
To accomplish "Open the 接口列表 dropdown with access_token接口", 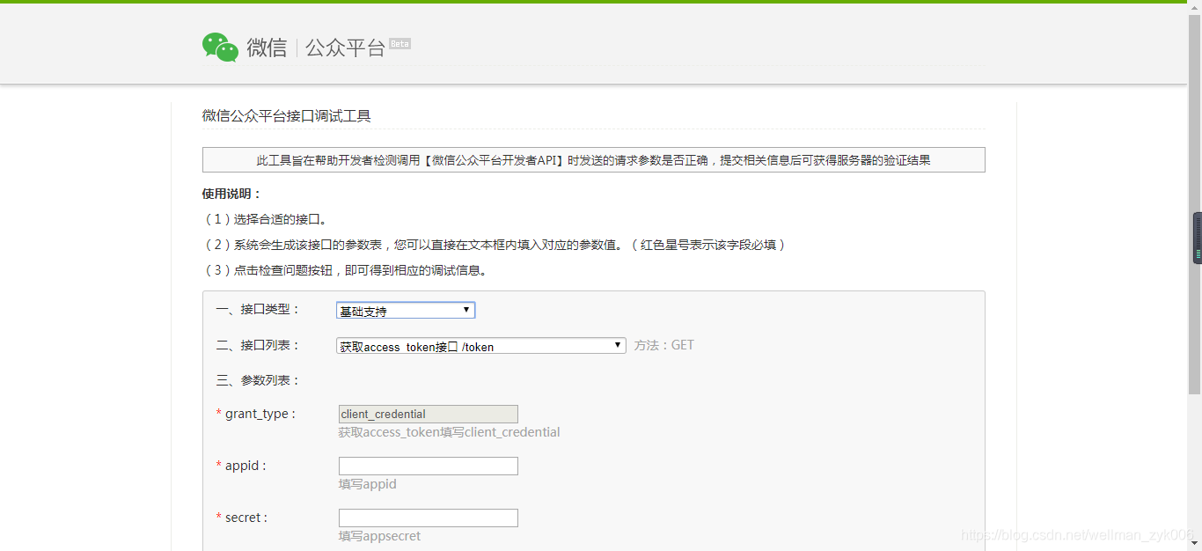I will pos(481,346).
